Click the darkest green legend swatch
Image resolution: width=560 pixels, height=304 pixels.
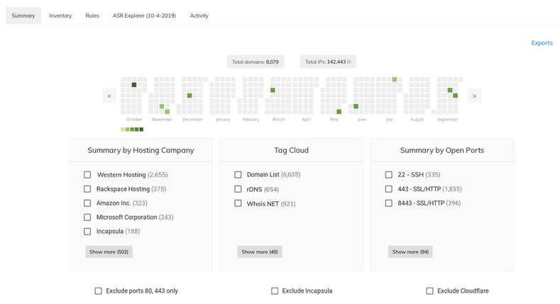141,130
